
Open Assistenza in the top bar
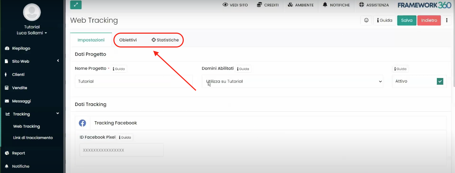pos(374,5)
